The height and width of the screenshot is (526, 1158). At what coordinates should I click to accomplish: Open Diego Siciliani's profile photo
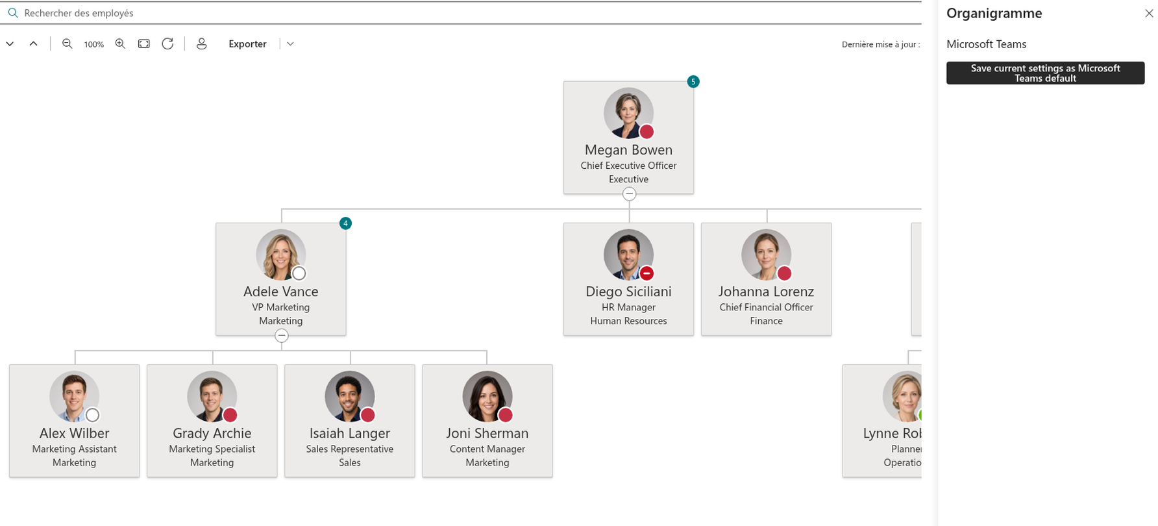(628, 255)
